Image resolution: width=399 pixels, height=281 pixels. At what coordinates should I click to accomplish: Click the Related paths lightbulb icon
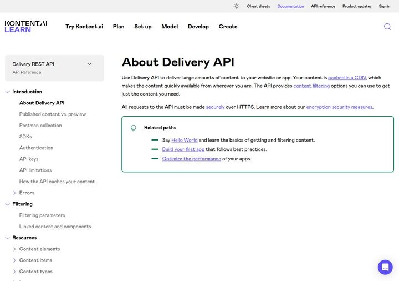coord(134,128)
